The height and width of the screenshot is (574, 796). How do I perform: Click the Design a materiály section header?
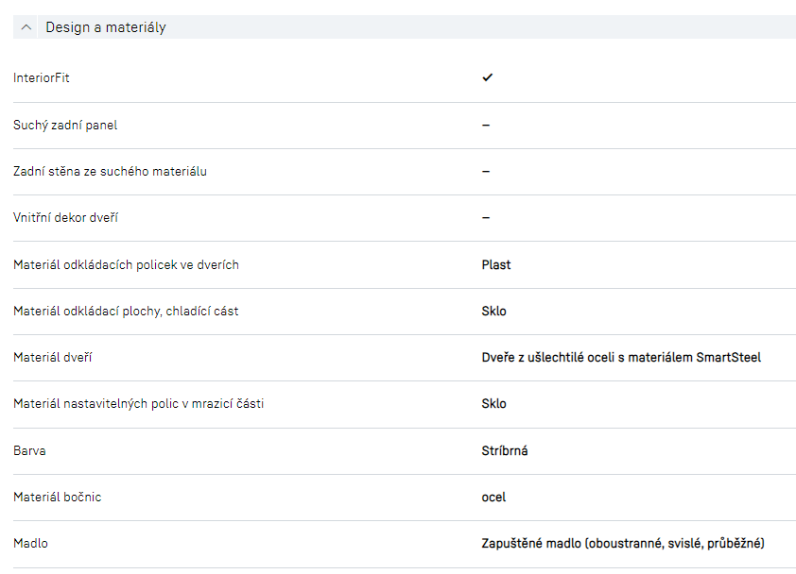click(106, 27)
